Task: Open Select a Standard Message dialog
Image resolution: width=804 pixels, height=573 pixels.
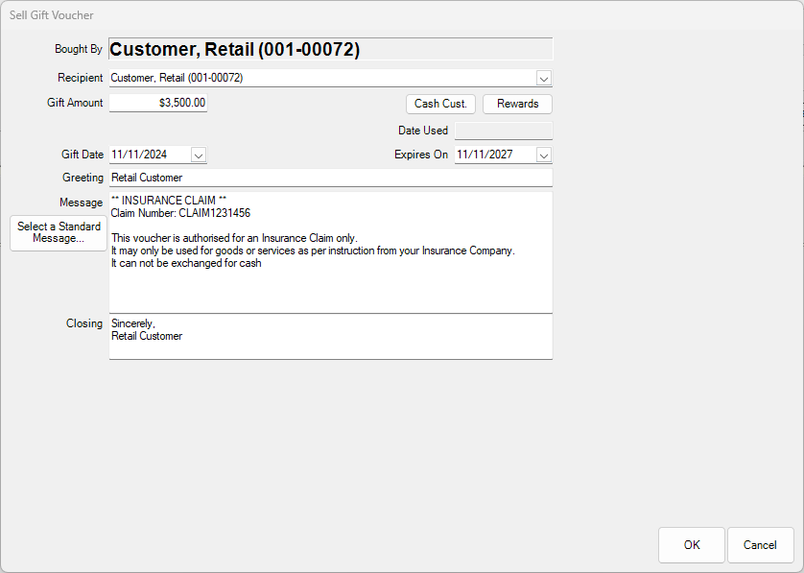Action: click(x=58, y=233)
